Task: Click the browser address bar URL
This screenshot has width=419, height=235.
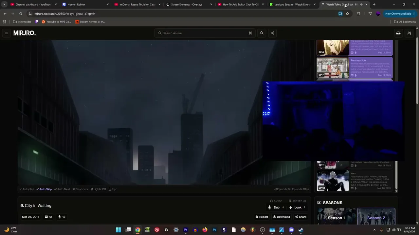Action: pos(64,14)
